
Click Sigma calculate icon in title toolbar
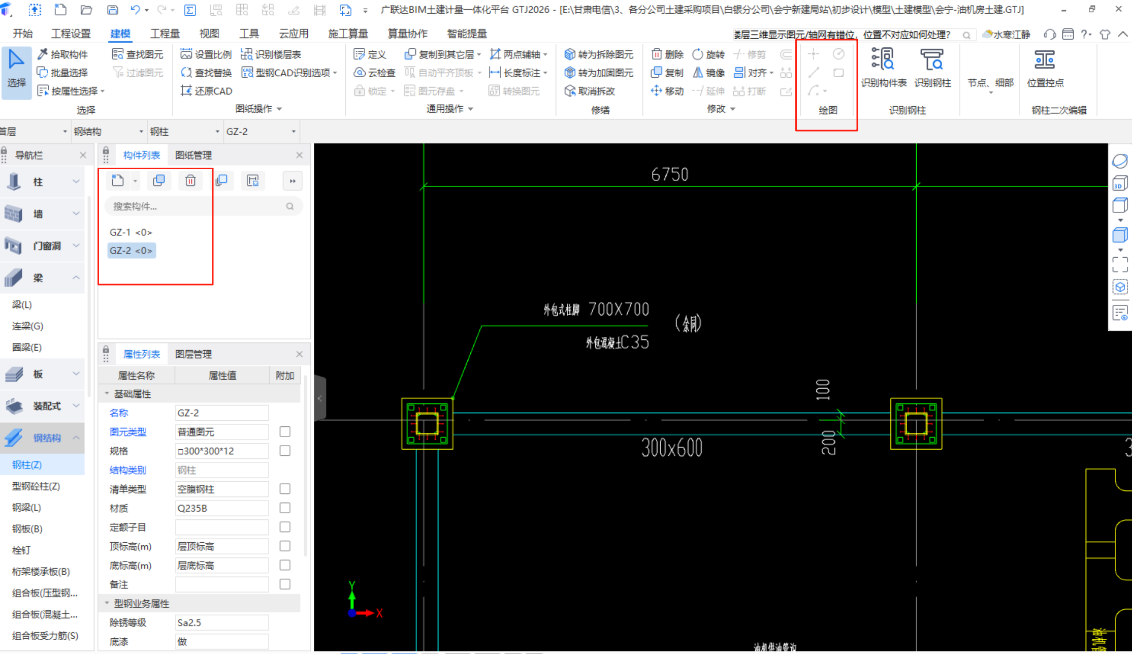tap(190, 9)
